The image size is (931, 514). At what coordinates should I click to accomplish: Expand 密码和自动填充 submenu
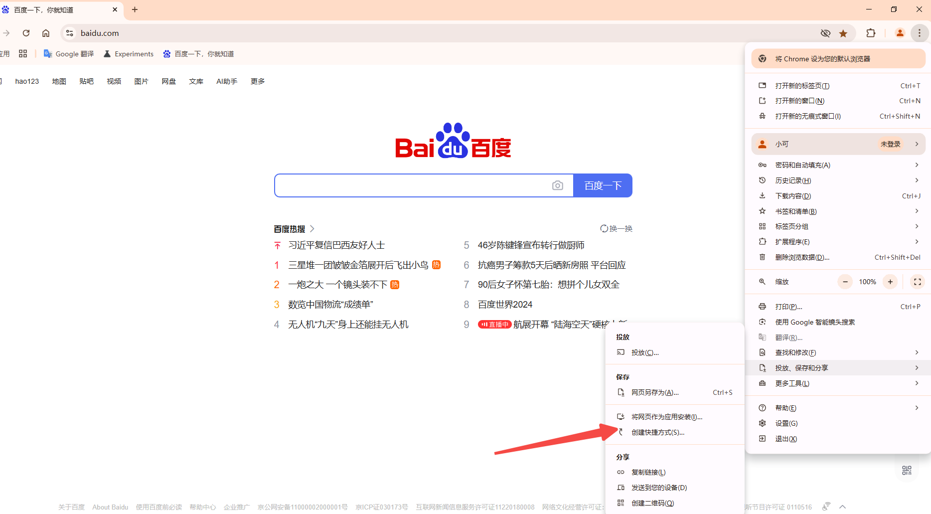[838, 165]
